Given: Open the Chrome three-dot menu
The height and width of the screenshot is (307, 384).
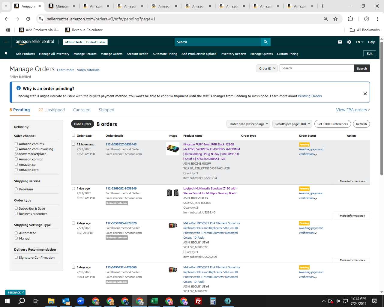Looking at the screenshot, I should (377, 19).
